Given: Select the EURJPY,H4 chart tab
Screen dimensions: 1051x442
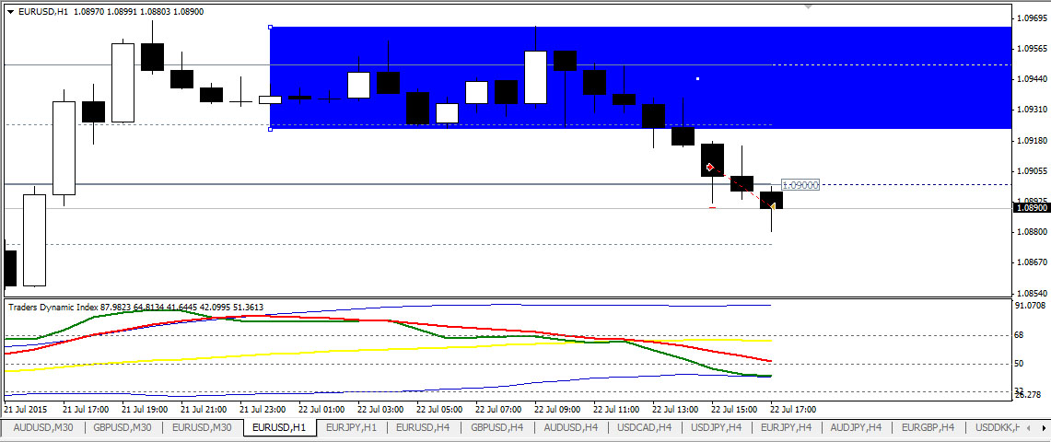Looking at the screenshot, I should click(787, 427).
